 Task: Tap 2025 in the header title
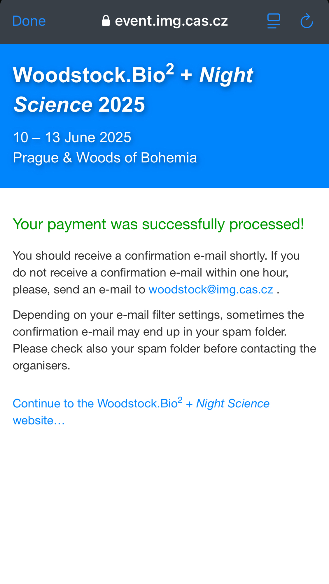(121, 105)
